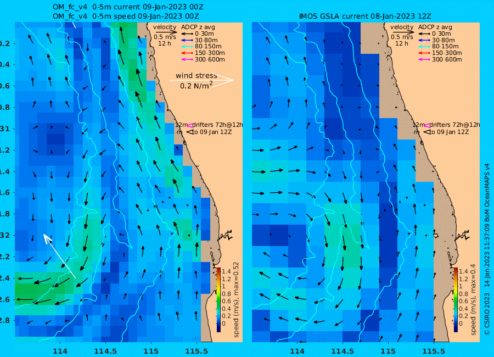Click longitude label 115.5 under right map
This screenshot has height=357, width=494.
point(433,352)
